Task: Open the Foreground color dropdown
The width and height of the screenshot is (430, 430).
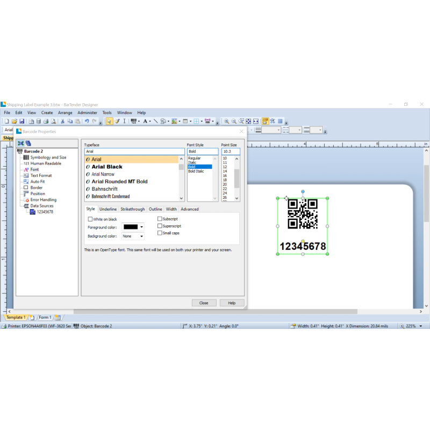Action: coord(141,227)
